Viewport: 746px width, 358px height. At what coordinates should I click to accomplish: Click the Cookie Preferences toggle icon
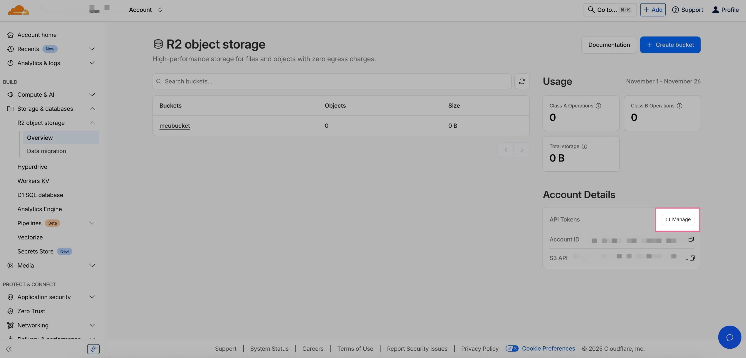pos(512,349)
